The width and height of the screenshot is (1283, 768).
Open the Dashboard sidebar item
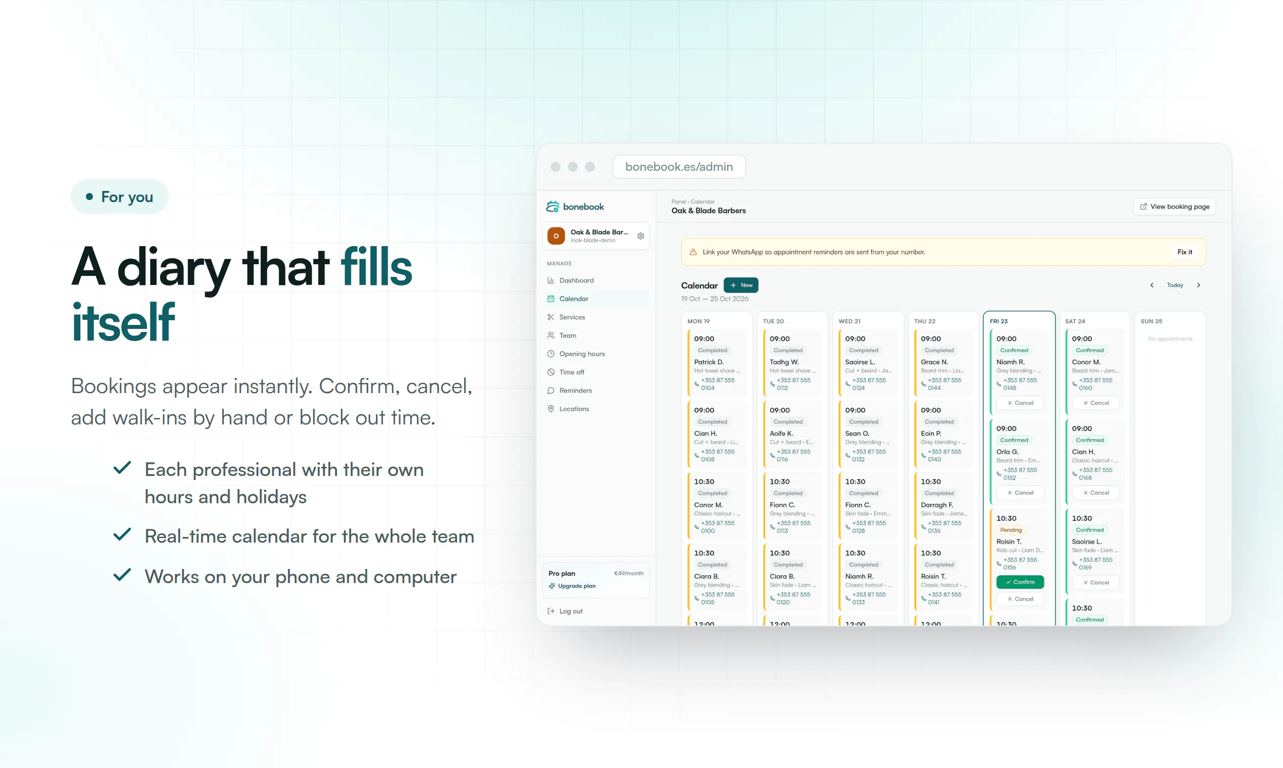[x=597, y=280]
